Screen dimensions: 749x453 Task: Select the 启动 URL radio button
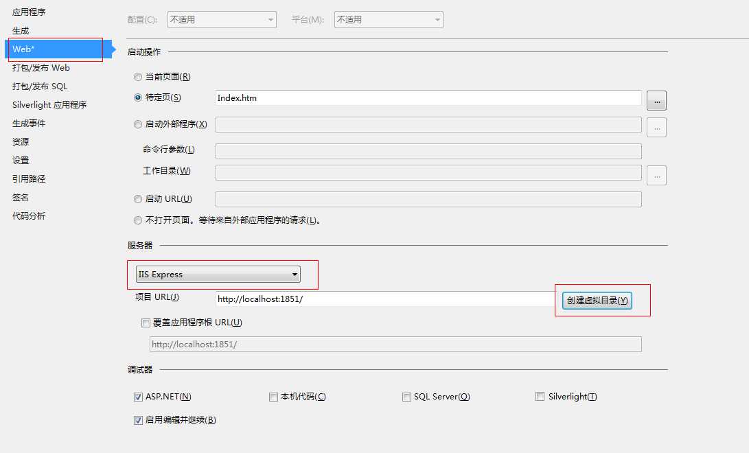[x=138, y=199]
